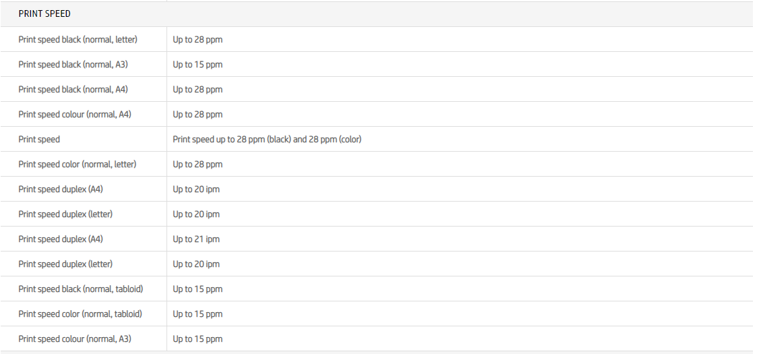This screenshot has width=757, height=354.
Task: Select the value for colour normal A3 speed
Action: pyautogui.click(x=198, y=339)
